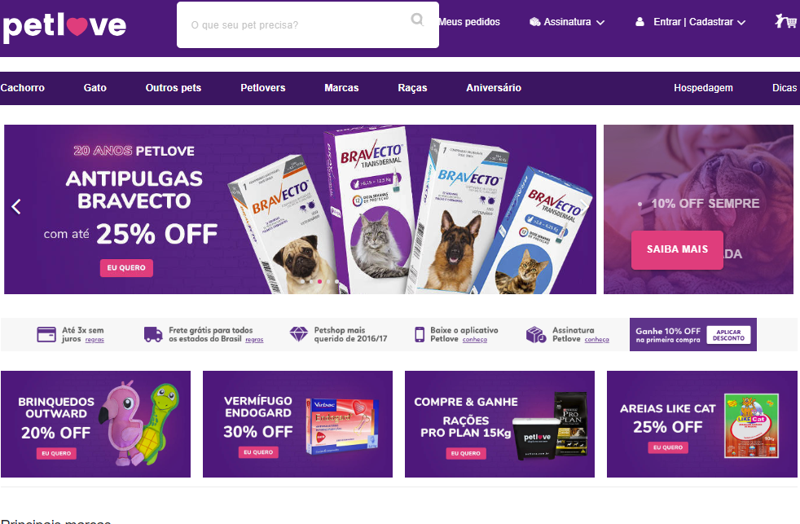The height and width of the screenshot is (524, 800).
Task: Click the Aplicar Desconto button
Action: [728, 335]
